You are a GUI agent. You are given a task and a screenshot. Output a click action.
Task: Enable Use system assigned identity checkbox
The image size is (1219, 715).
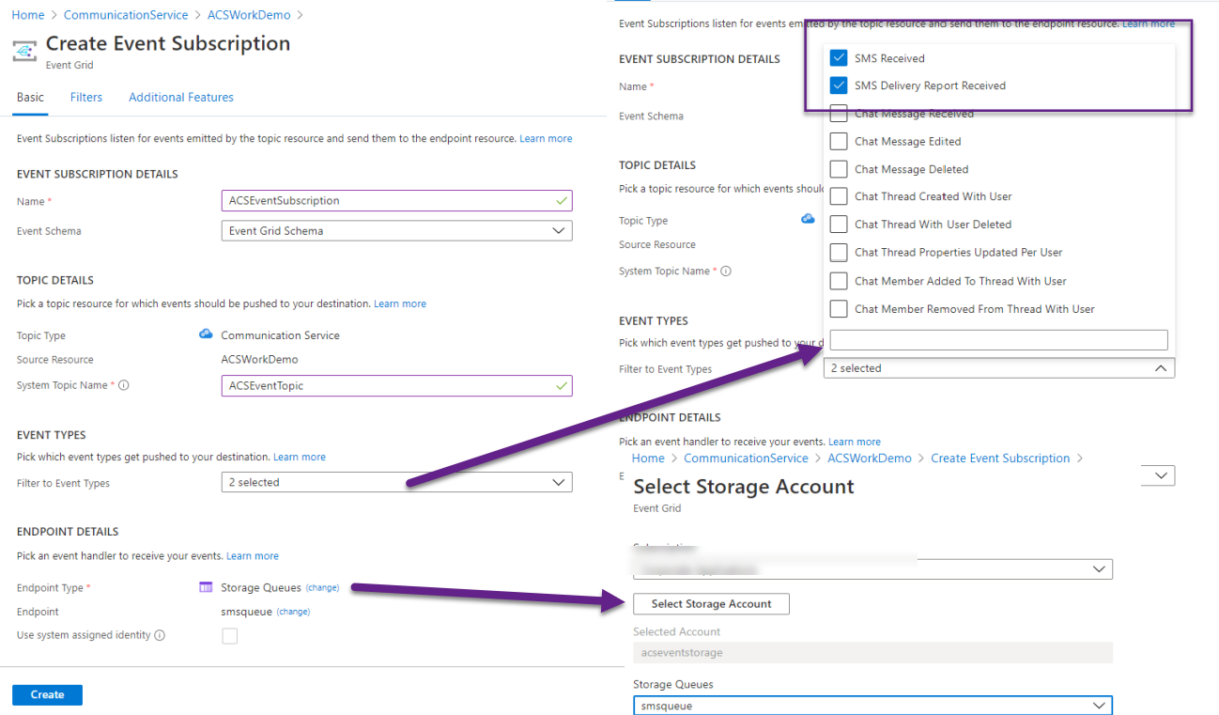[229, 636]
